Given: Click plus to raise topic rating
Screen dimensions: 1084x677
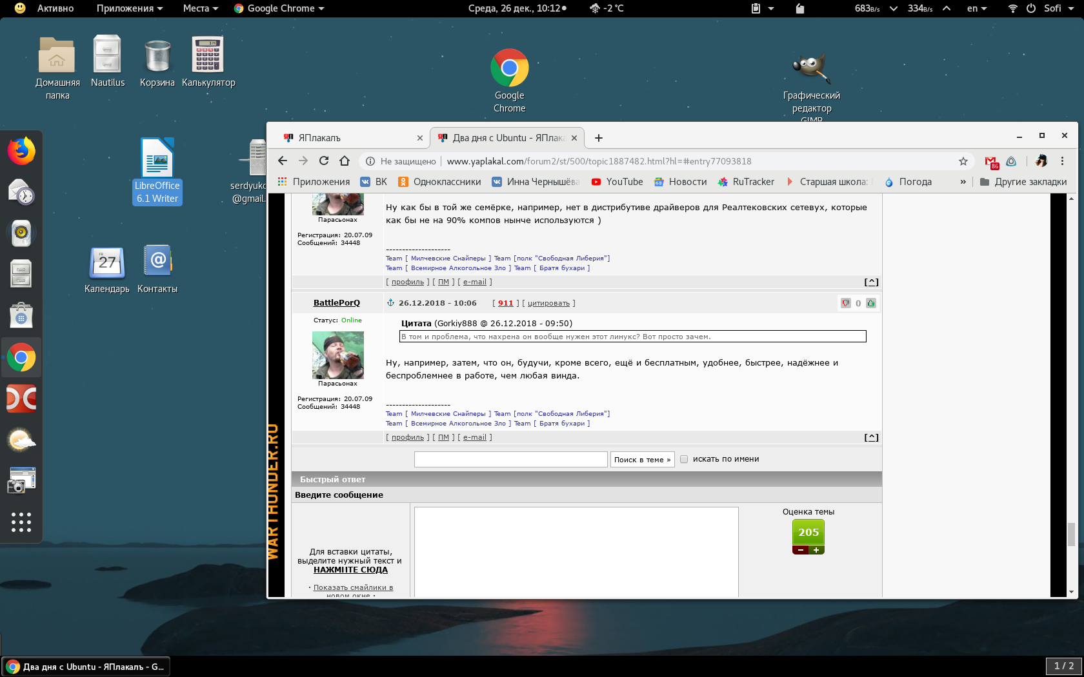Looking at the screenshot, I should pos(816,550).
